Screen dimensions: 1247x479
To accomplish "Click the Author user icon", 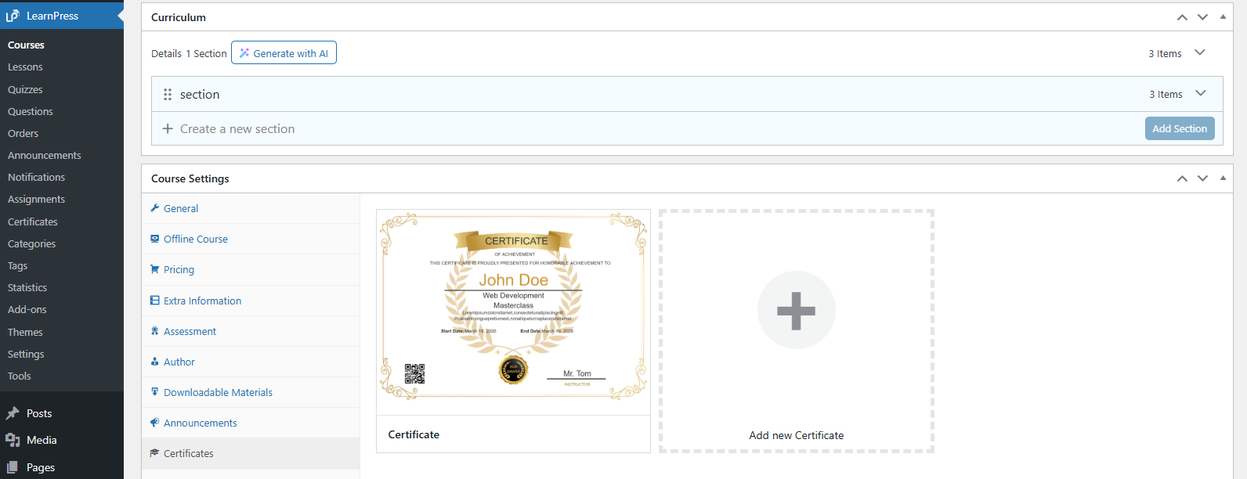I will [155, 362].
